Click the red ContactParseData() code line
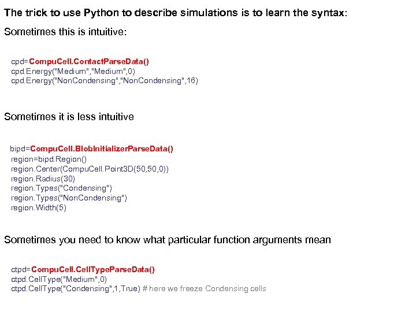The width and height of the screenshot is (416, 312). pyautogui.click(x=80, y=61)
